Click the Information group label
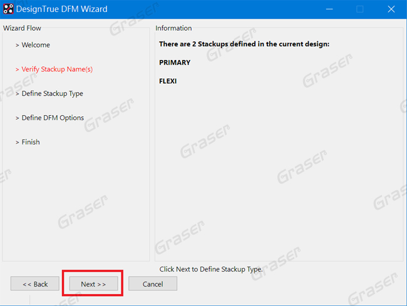Image resolution: width=407 pixels, height=306 pixels. click(173, 28)
